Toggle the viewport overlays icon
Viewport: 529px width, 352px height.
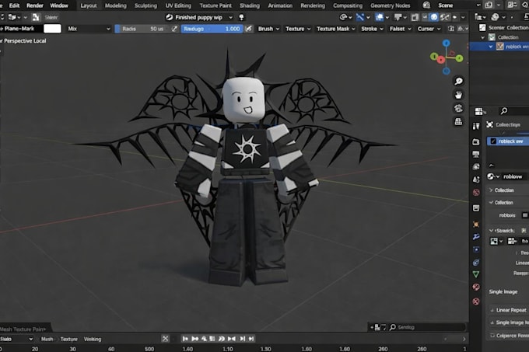tap(379, 17)
